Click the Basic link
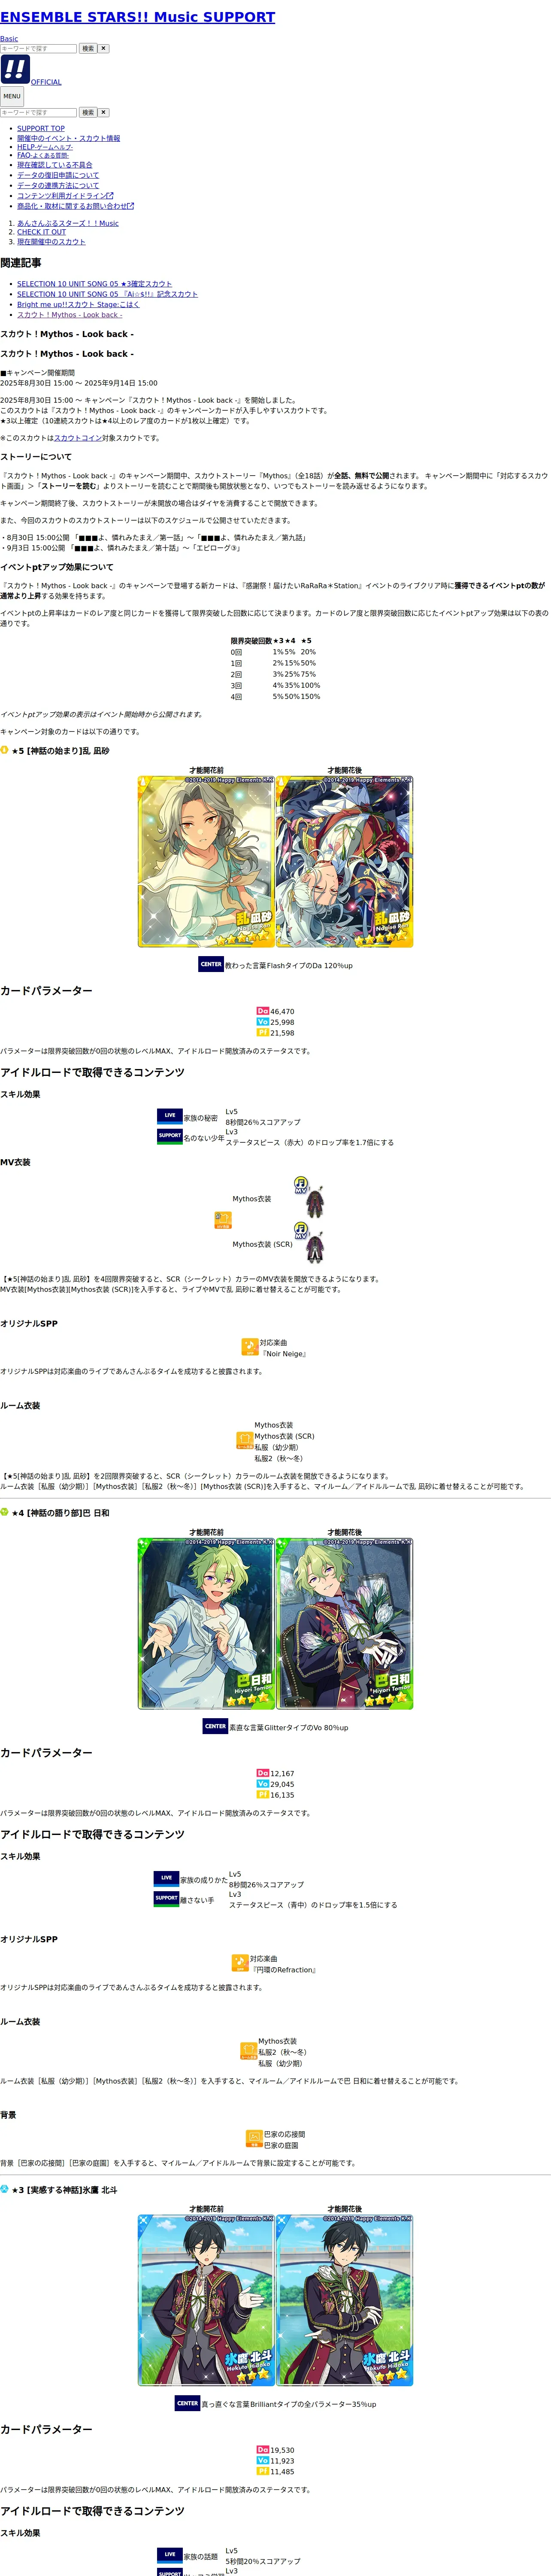The height and width of the screenshot is (2576, 551). pos(9,39)
